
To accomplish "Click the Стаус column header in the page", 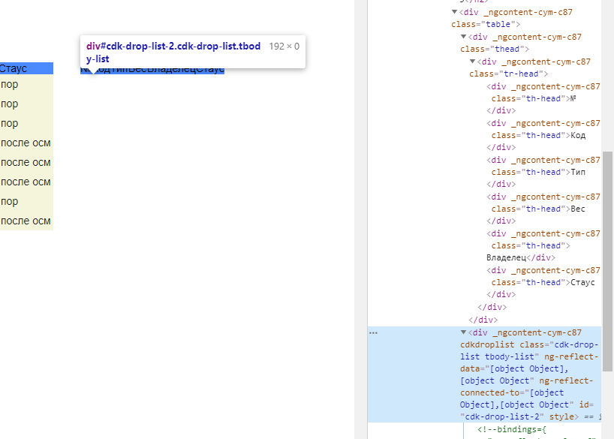I will 14,68.
